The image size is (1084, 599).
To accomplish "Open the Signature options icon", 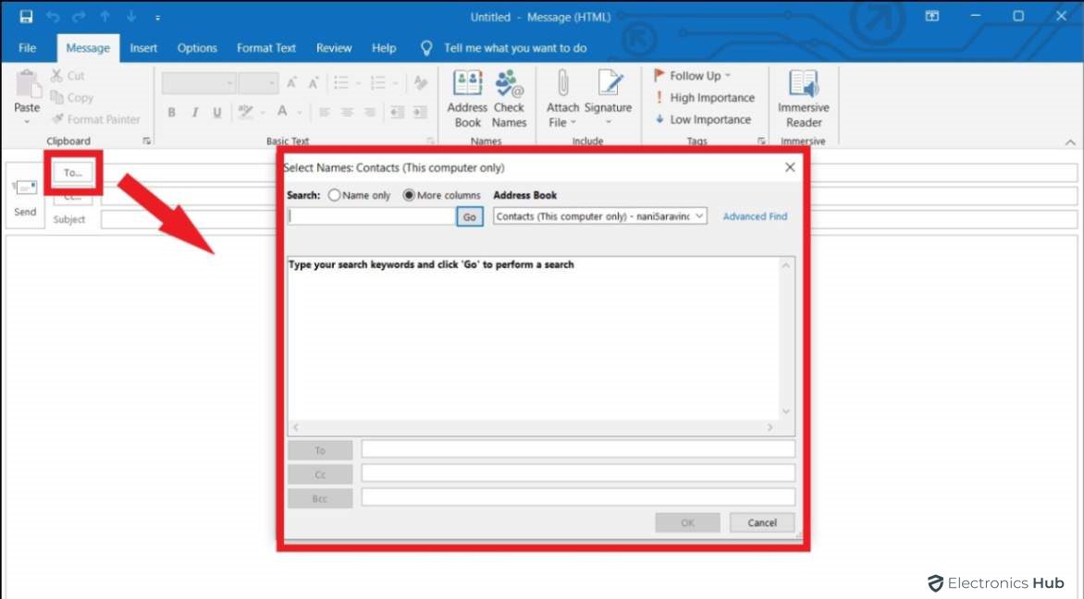I will 608,88.
